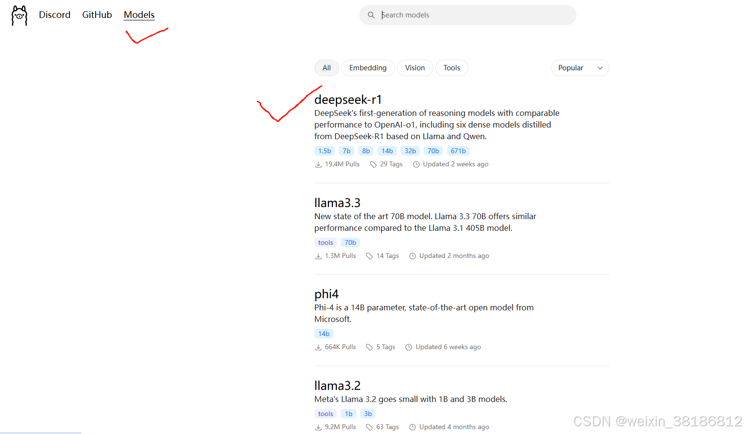This screenshot has width=744, height=434.
Task: Filter models by Tools
Action: (452, 68)
